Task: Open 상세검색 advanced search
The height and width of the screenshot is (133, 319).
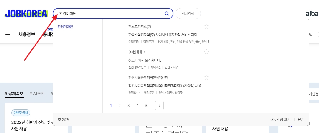Action: click(188, 14)
